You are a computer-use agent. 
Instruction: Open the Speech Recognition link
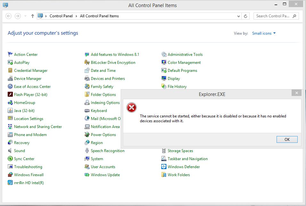pyautogui.click(x=108, y=150)
